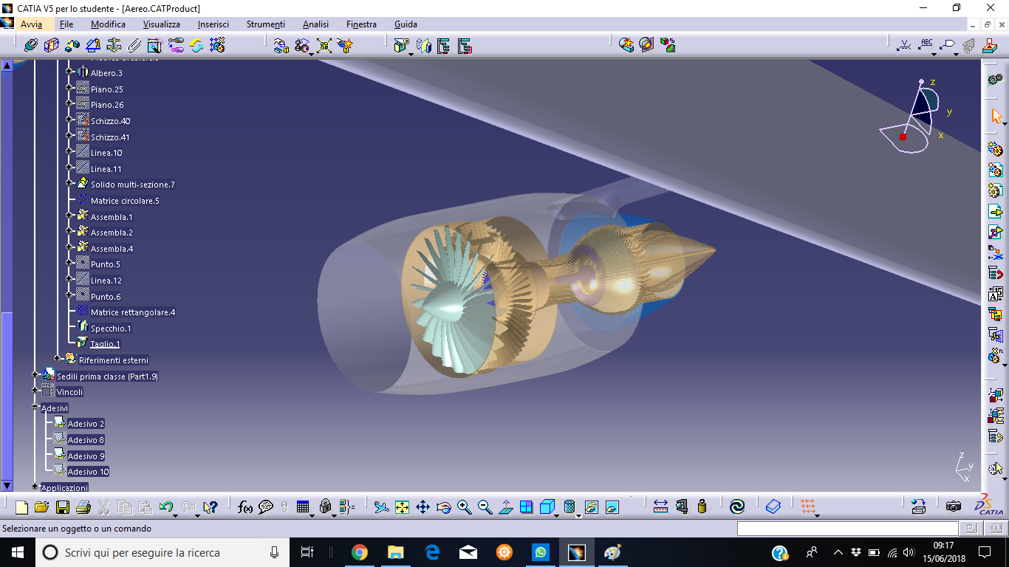Viewport: 1009px width, 567px height.
Task: Click the isometric view cube icon
Action: (x=547, y=507)
